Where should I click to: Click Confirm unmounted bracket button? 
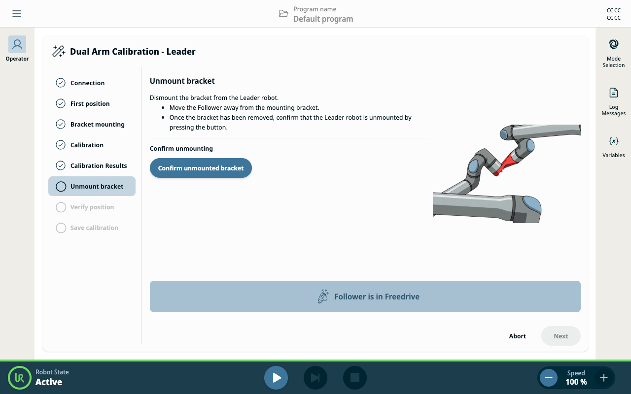[201, 168]
